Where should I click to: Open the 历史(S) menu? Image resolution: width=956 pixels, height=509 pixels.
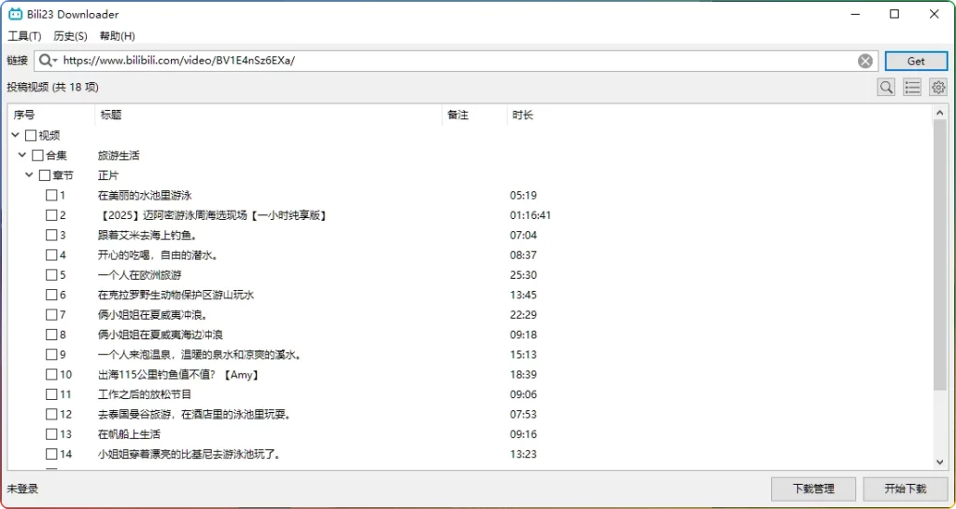click(x=71, y=36)
